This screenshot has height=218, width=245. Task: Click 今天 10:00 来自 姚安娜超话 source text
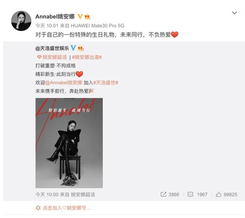(65, 195)
